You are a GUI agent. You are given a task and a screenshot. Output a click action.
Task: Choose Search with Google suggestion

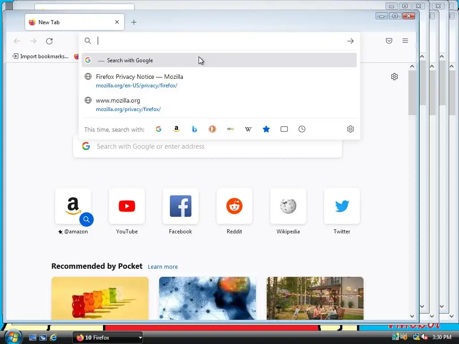[x=219, y=60]
